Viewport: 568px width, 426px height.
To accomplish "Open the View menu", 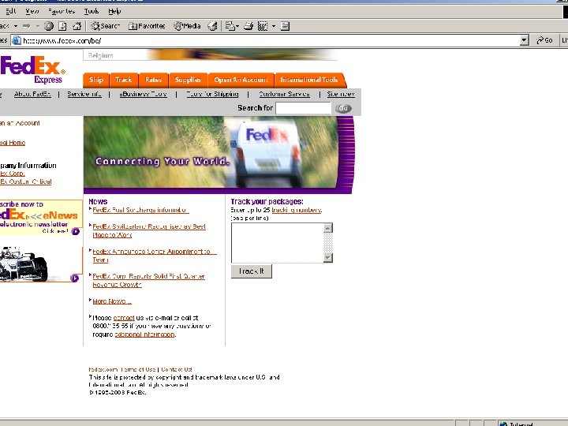I will [x=32, y=11].
